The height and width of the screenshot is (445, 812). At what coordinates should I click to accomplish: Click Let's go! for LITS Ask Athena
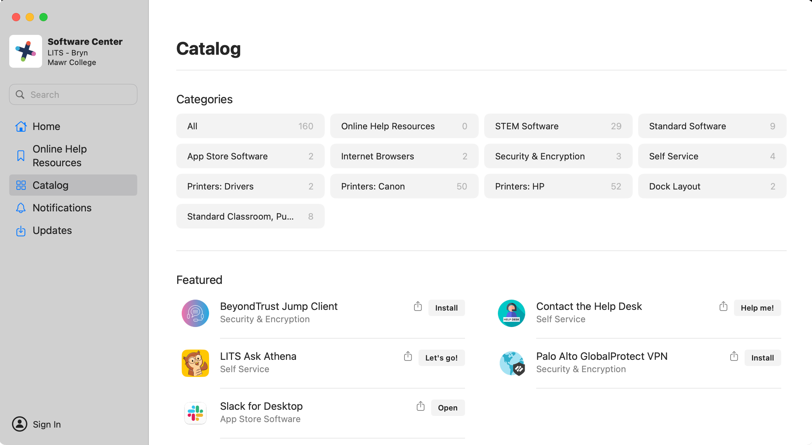coord(441,357)
